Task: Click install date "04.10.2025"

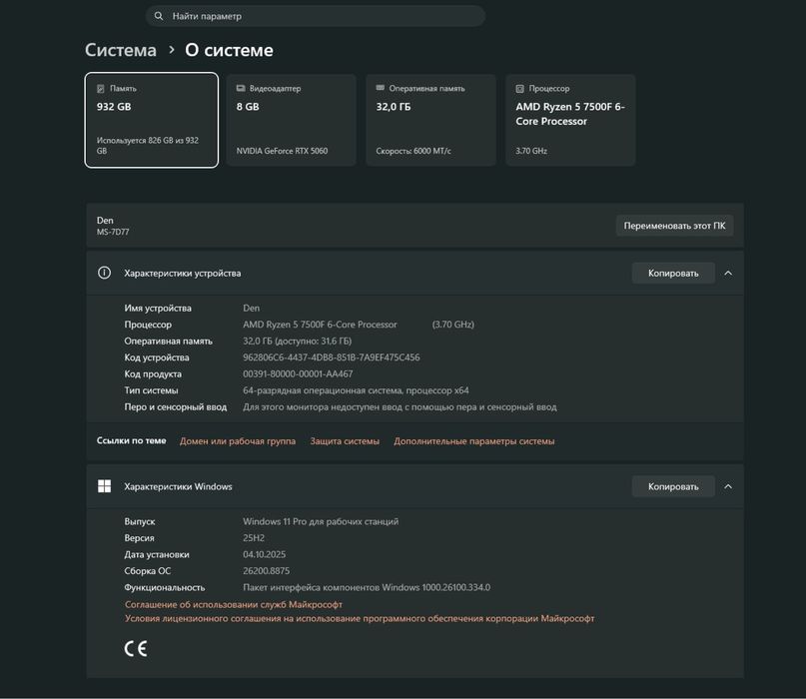Action: pos(265,554)
